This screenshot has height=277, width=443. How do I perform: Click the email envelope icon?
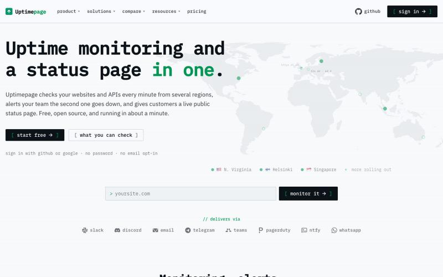pos(155,230)
